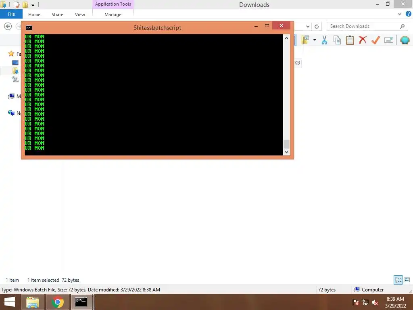Click the Downloads folder icon in title bar
Image resolution: width=413 pixels, height=310 pixels.
click(x=3, y=4)
